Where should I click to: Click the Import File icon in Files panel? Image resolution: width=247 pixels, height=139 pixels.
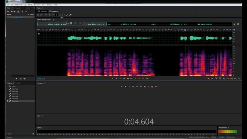point(12,12)
